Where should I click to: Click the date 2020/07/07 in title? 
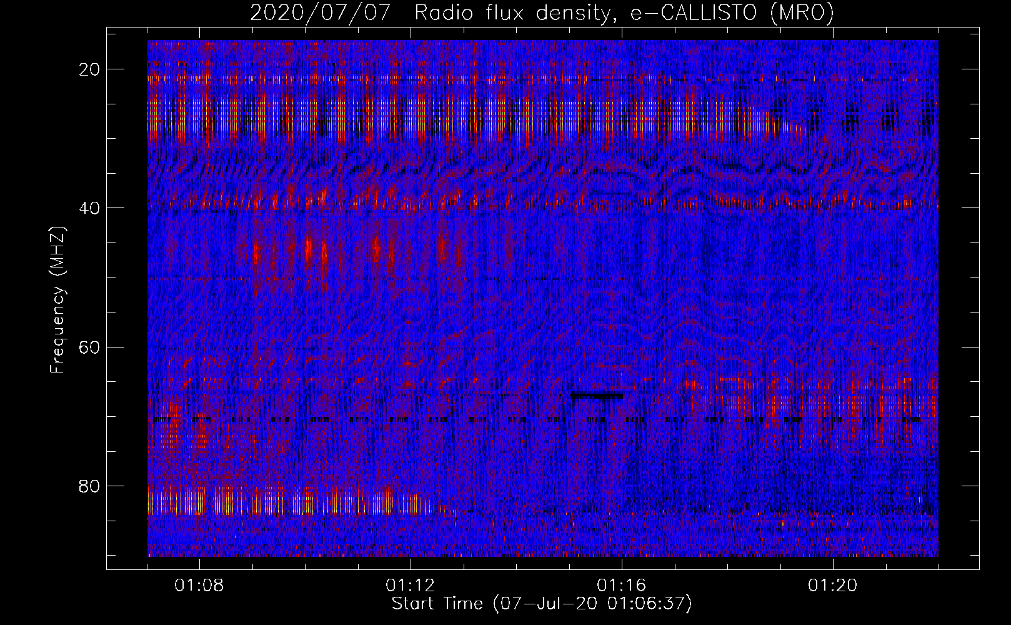click(x=324, y=12)
